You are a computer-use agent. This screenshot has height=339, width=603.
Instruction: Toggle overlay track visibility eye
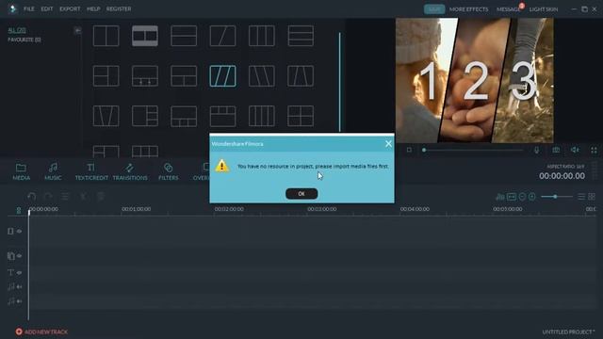click(19, 255)
